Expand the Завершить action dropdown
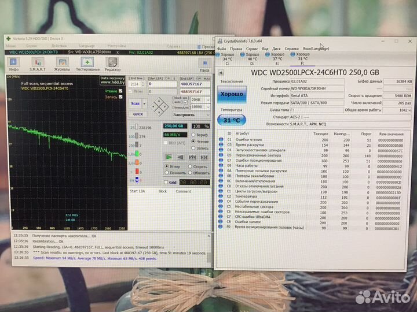This screenshot has height=312, width=417. click(208, 114)
